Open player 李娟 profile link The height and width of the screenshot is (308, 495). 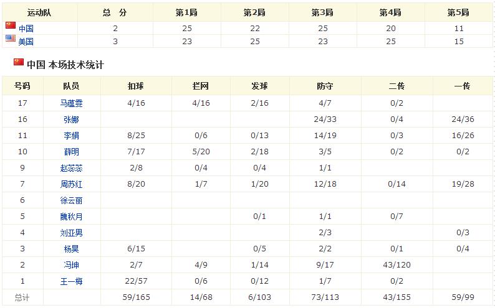coord(71,136)
